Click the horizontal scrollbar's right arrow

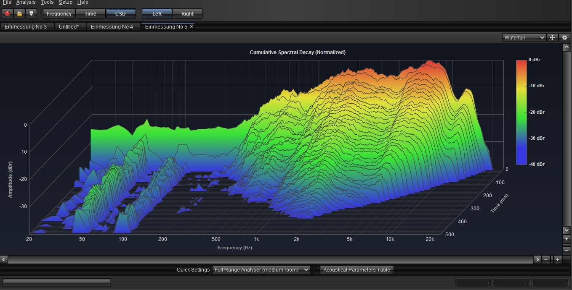pyautogui.click(x=537, y=259)
